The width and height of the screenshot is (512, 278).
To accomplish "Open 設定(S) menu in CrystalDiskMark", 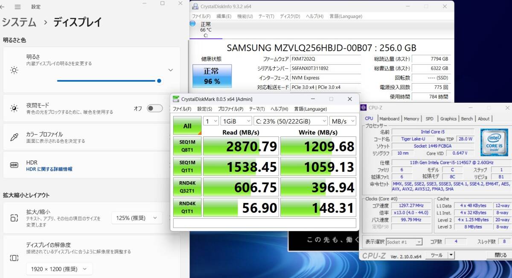I will click(204, 109).
